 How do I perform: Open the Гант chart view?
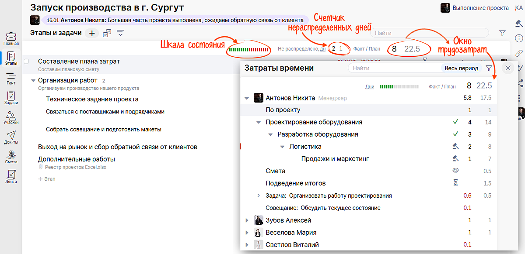(x=11, y=79)
